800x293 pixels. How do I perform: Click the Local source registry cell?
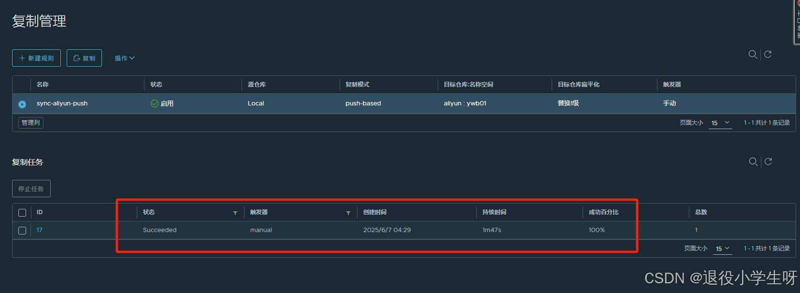(256, 103)
